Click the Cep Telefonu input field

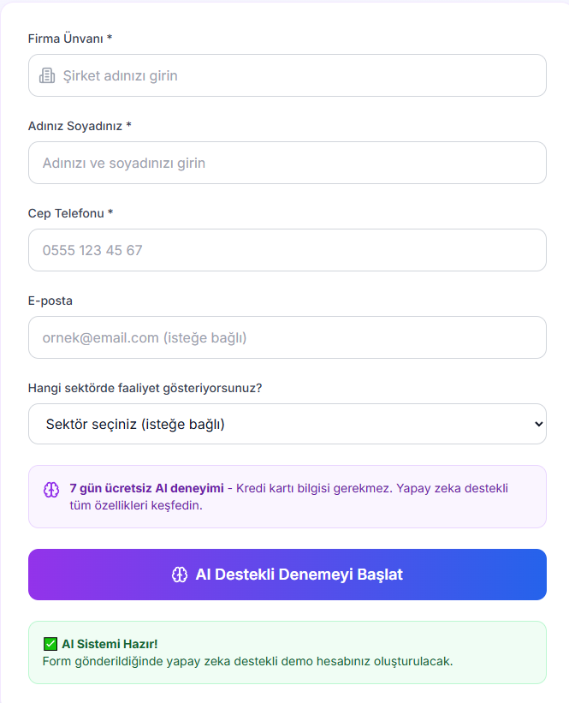point(287,250)
